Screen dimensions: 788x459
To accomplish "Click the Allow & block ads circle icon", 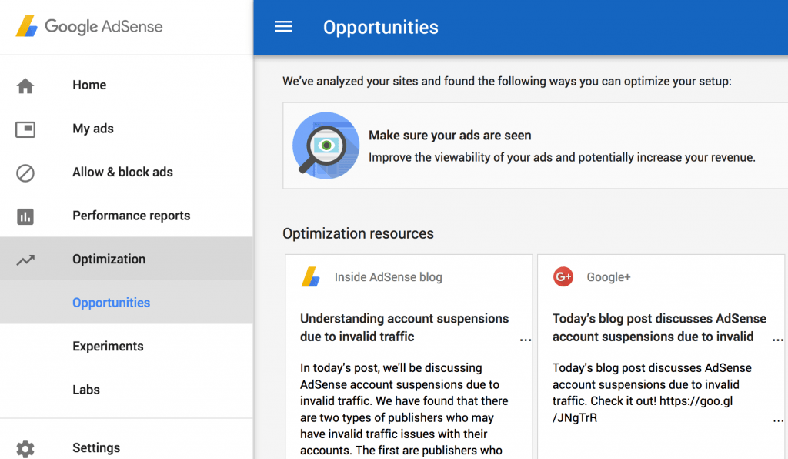I will pyautogui.click(x=25, y=173).
